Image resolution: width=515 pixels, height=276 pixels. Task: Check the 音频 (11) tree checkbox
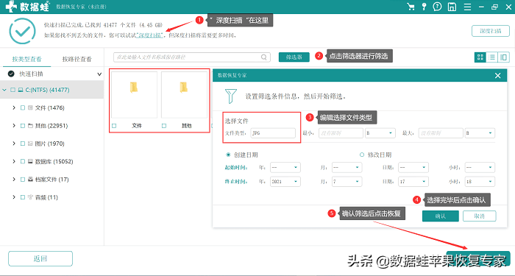point(23,197)
